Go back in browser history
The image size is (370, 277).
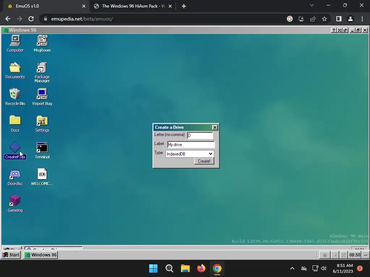pos(8,19)
